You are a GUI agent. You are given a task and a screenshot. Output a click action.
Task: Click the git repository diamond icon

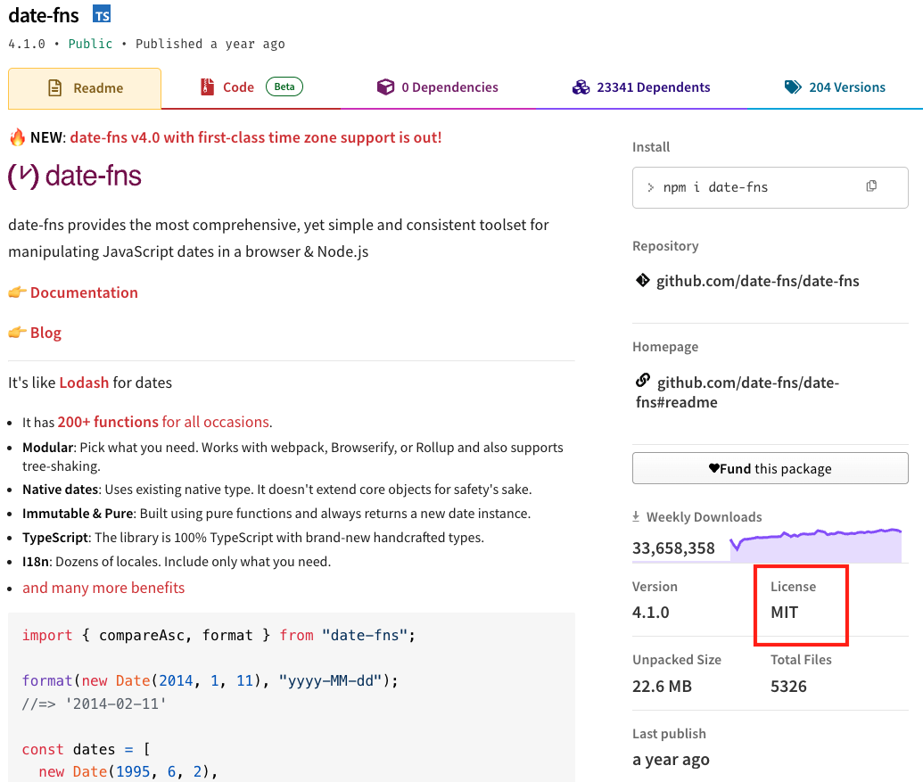click(x=642, y=281)
